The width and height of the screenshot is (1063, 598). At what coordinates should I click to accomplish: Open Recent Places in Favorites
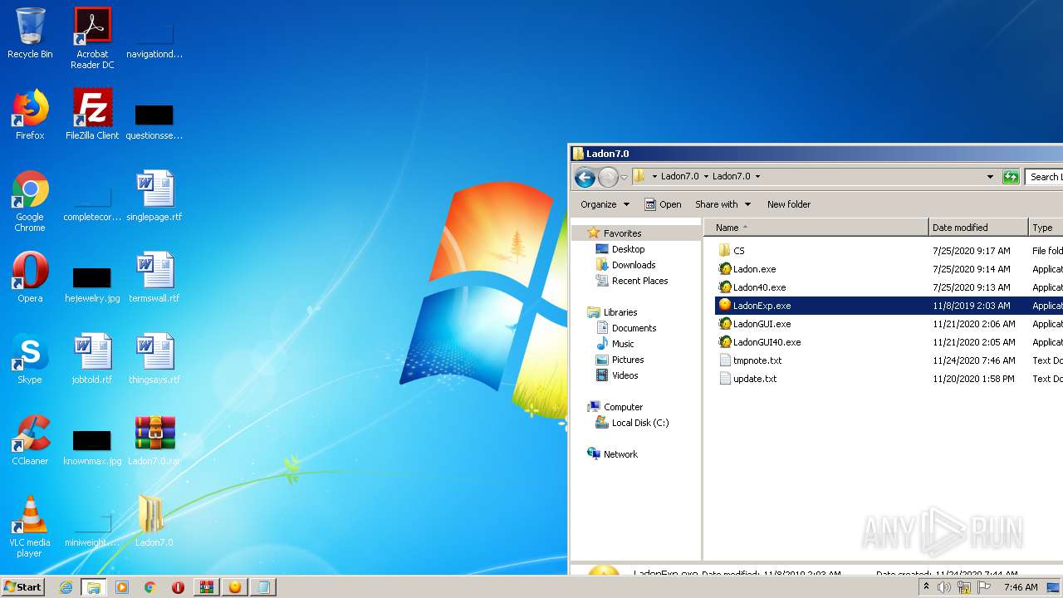(x=639, y=281)
